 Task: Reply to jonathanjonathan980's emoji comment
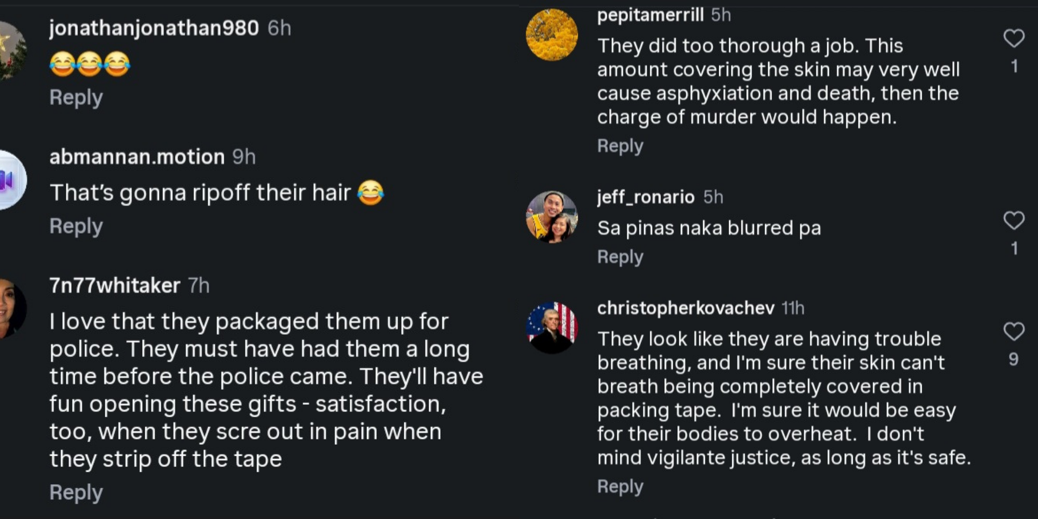pos(76,98)
